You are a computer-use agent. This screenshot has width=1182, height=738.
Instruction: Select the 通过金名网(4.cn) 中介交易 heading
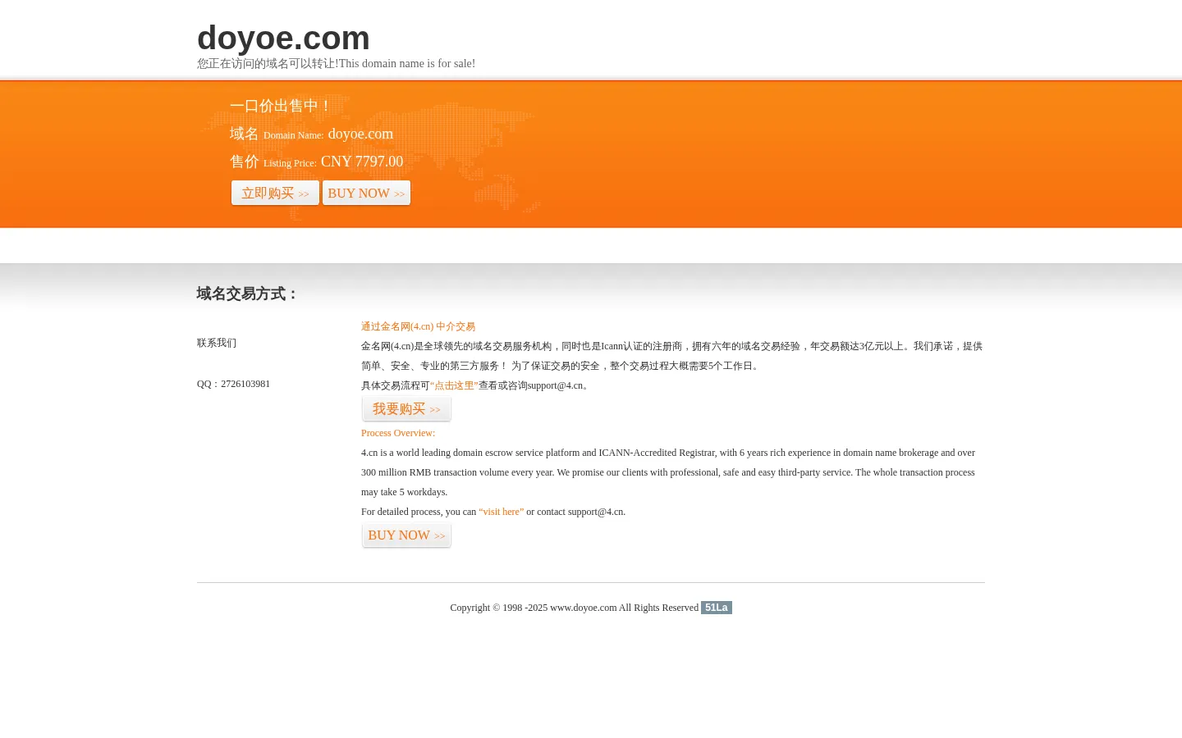pyautogui.click(x=418, y=326)
